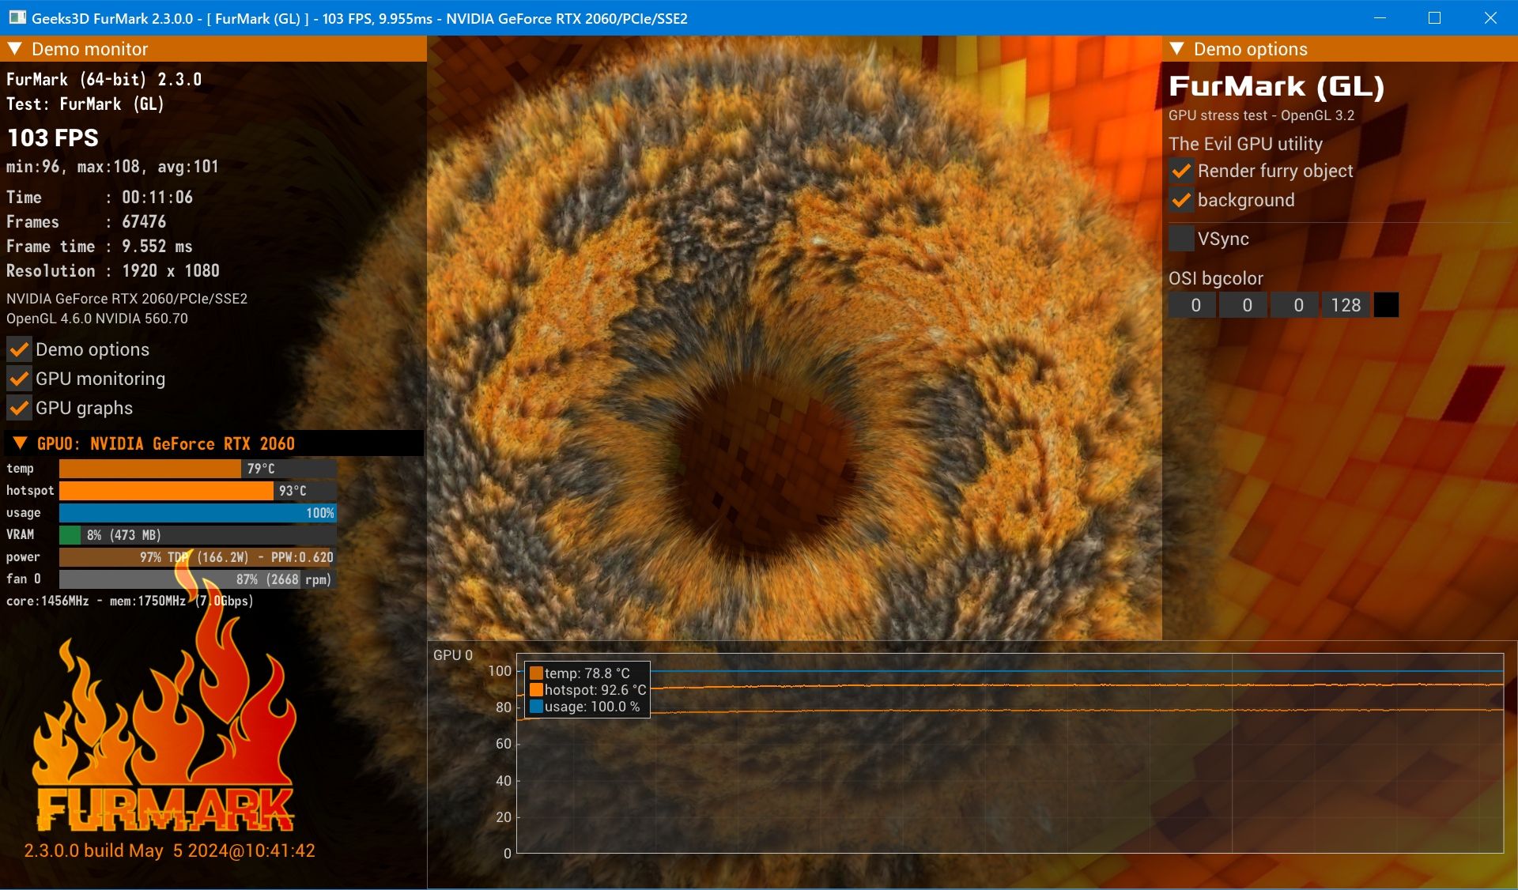The height and width of the screenshot is (890, 1518).
Task: Click the Frames 67476 value
Action: click(x=144, y=222)
